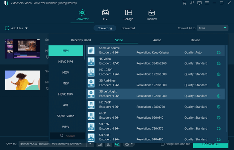Enable Merge into one file checkbox
Viewport: 234px width, 150px height.
(x=163, y=144)
